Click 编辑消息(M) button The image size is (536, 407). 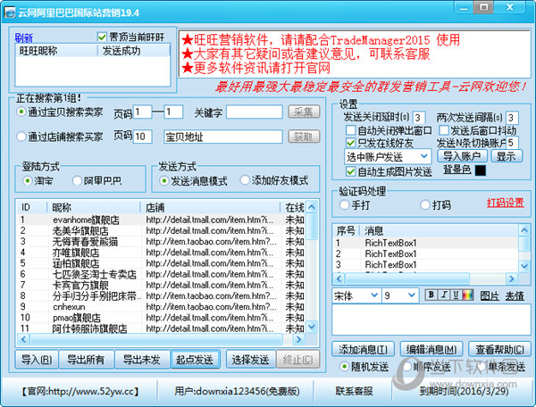431,349
